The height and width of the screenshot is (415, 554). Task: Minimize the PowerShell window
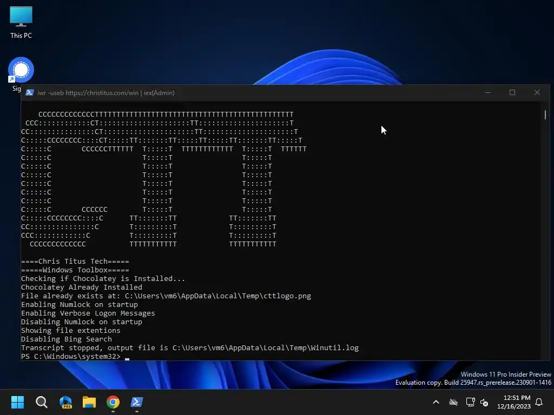click(x=488, y=92)
